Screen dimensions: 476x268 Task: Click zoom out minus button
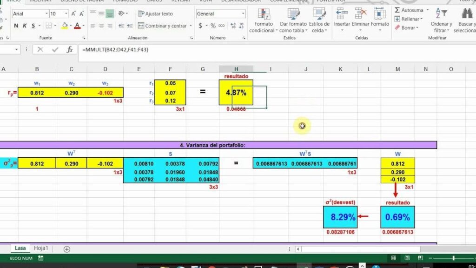point(430,258)
